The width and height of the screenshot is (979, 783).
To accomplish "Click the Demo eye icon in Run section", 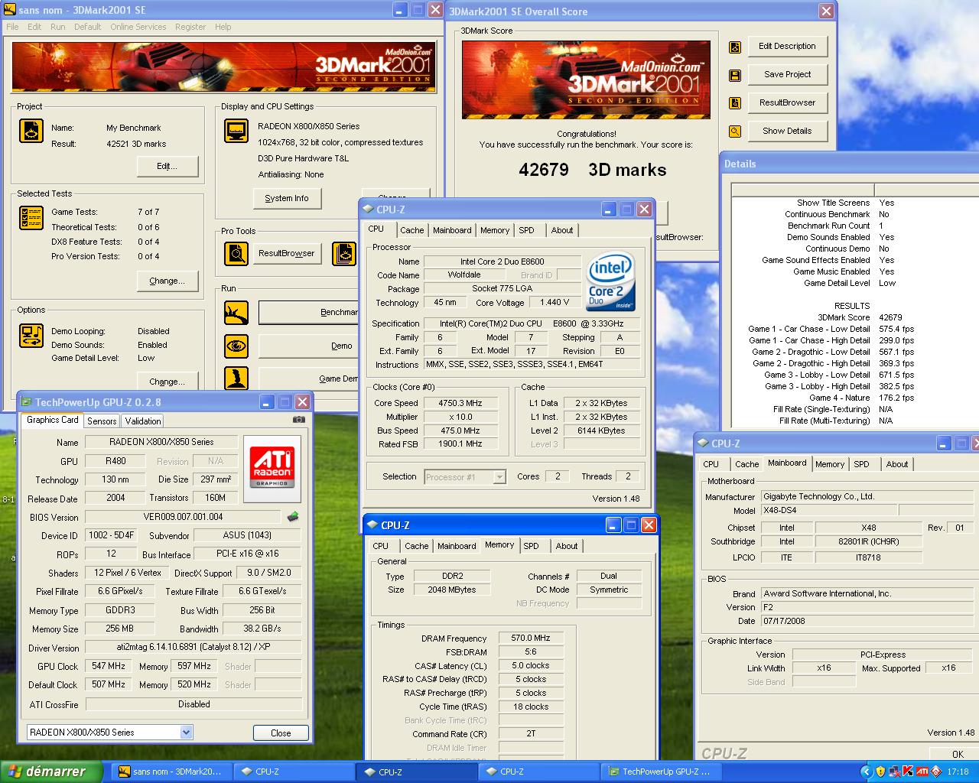I will coord(236,346).
